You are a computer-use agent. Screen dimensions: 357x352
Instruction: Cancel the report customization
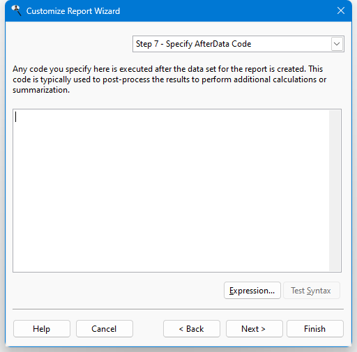[x=105, y=328]
